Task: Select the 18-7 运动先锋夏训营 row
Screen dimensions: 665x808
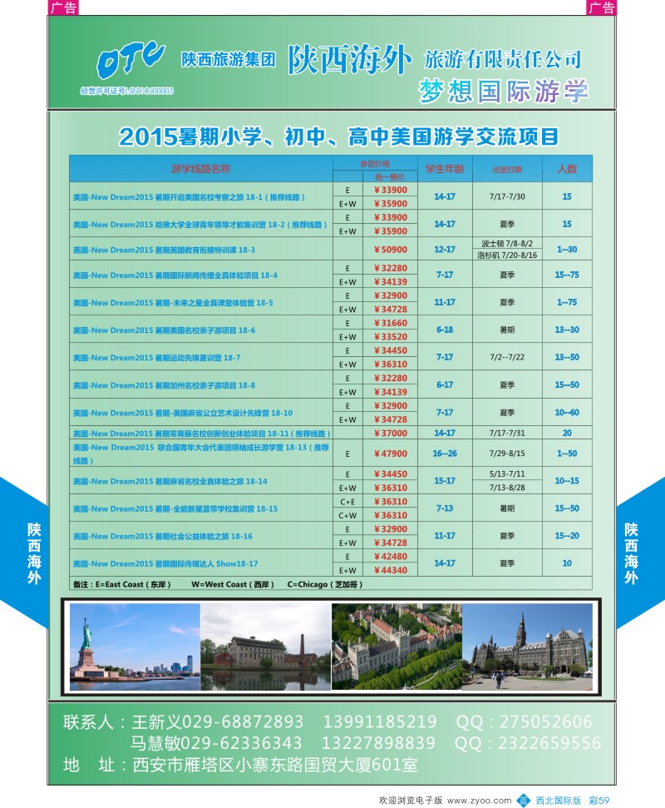Action: (x=331, y=357)
